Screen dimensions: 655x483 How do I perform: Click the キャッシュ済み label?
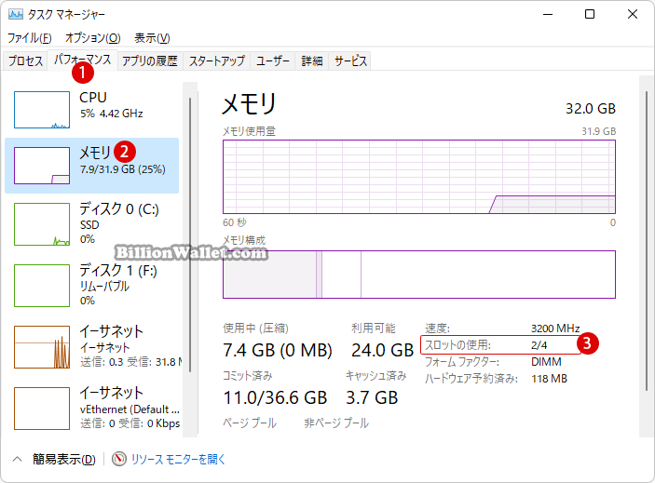[x=376, y=376]
